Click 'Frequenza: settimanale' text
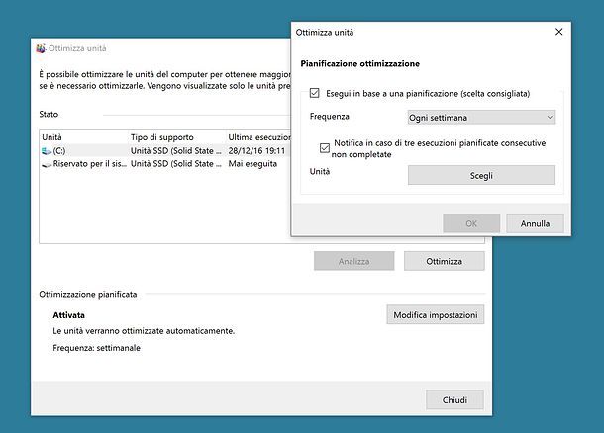Viewport: 604px width, 433px height. [96, 348]
